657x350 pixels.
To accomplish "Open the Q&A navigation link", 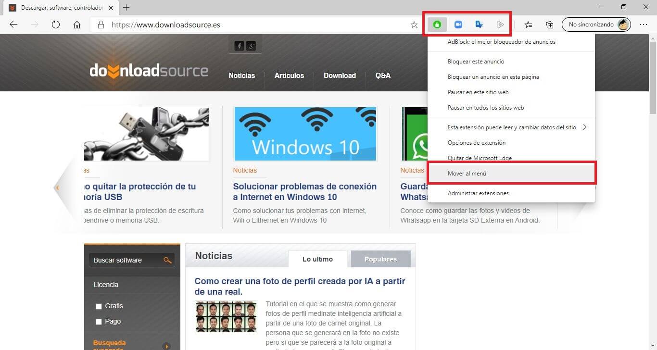I will click(383, 75).
